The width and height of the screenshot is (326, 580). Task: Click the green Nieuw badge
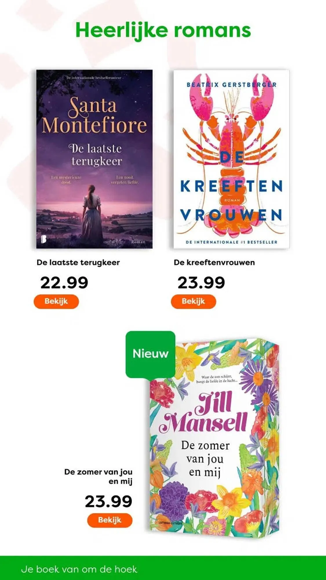150,354
